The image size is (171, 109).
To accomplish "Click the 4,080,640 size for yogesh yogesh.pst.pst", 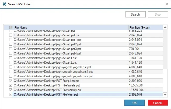I will coord(146,67).
